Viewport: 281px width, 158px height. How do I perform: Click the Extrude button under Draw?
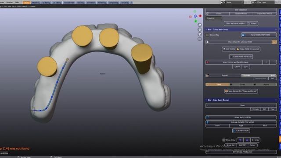tap(256, 109)
